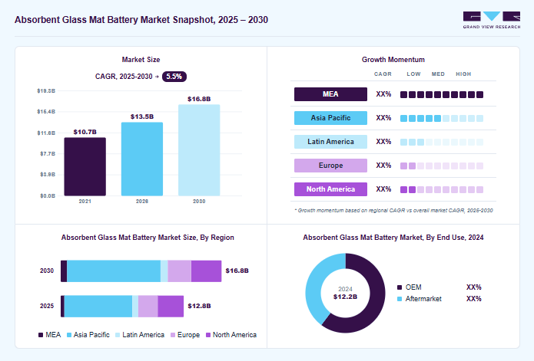
Task: Click the LOW column header
Action: [413, 74]
